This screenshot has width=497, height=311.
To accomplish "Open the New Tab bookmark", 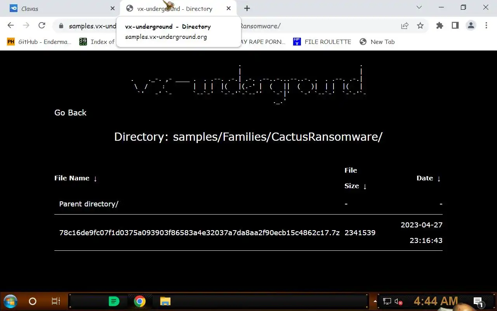I will pos(377,42).
